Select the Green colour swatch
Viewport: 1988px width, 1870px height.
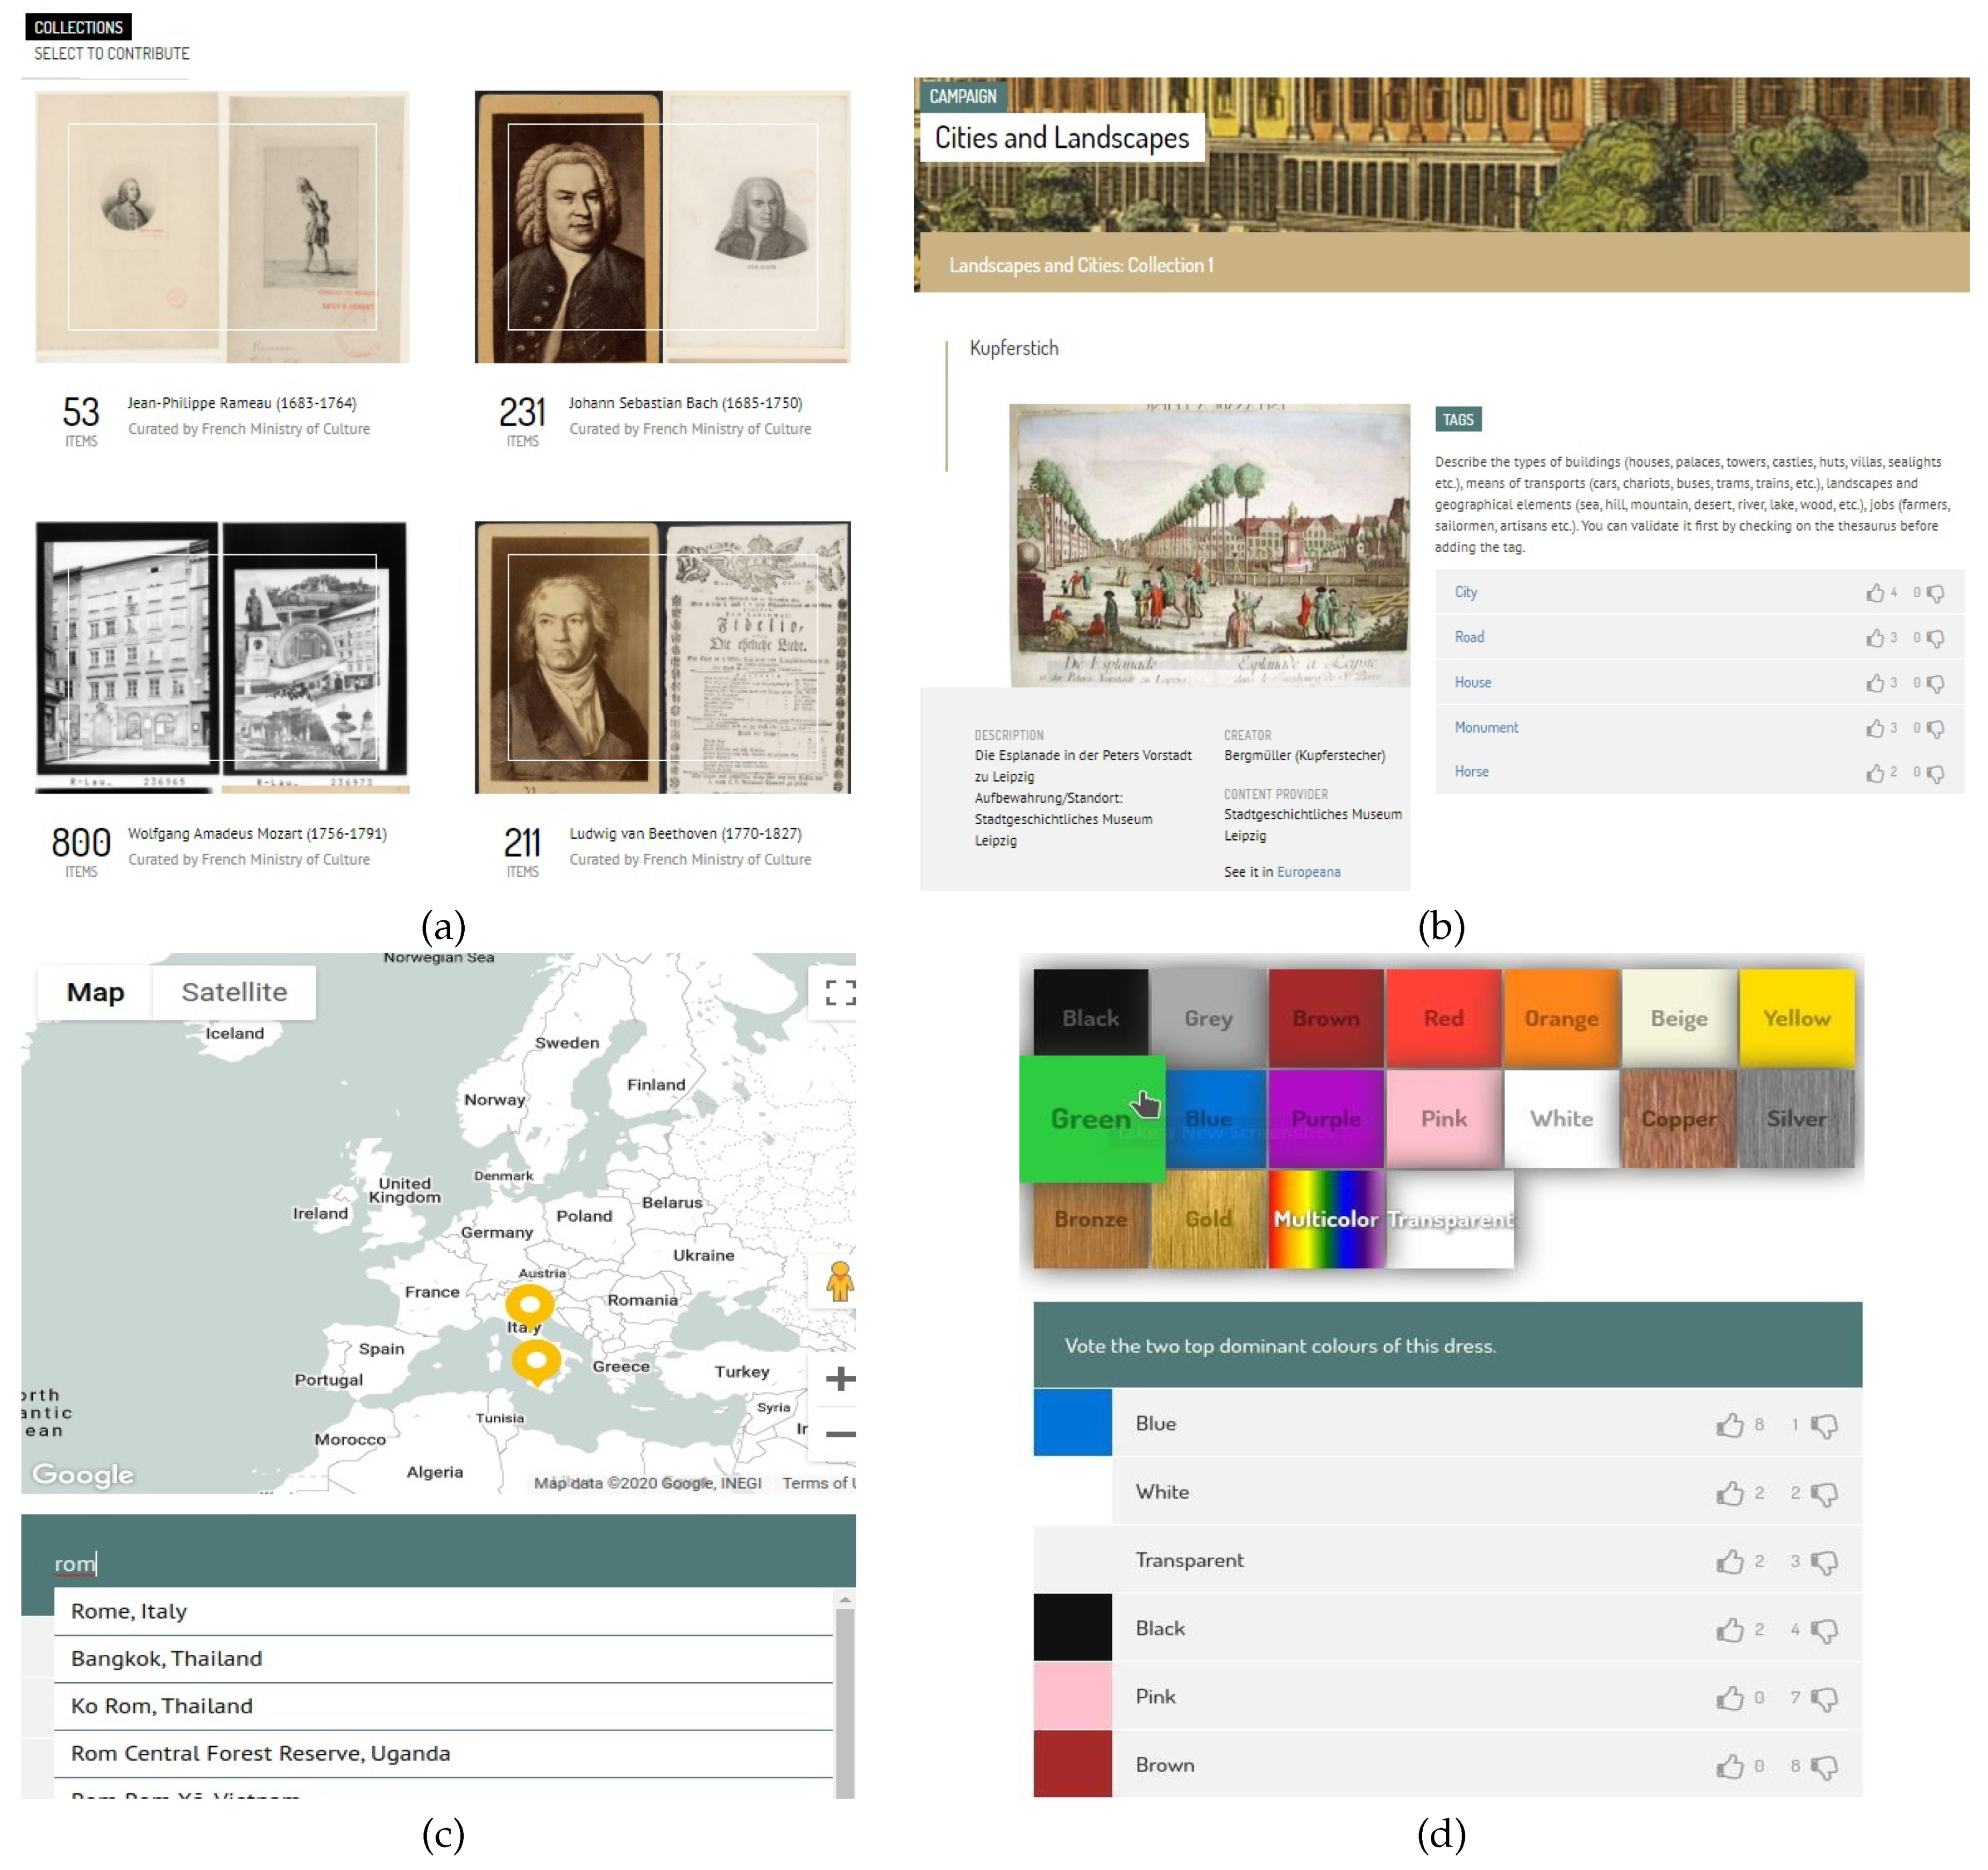(x=1091, y=1119)
